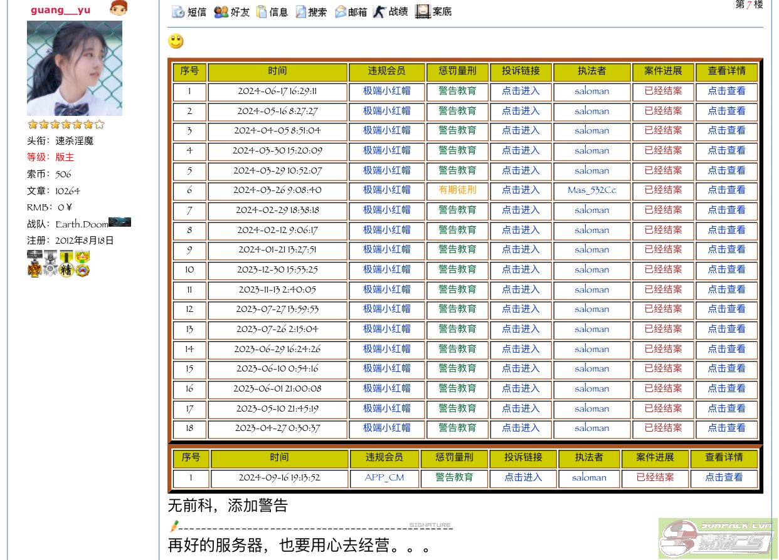Click enforcer Mas_532Cc link
Viewport: 779px width, 560px height.
[x=591, y=190]
